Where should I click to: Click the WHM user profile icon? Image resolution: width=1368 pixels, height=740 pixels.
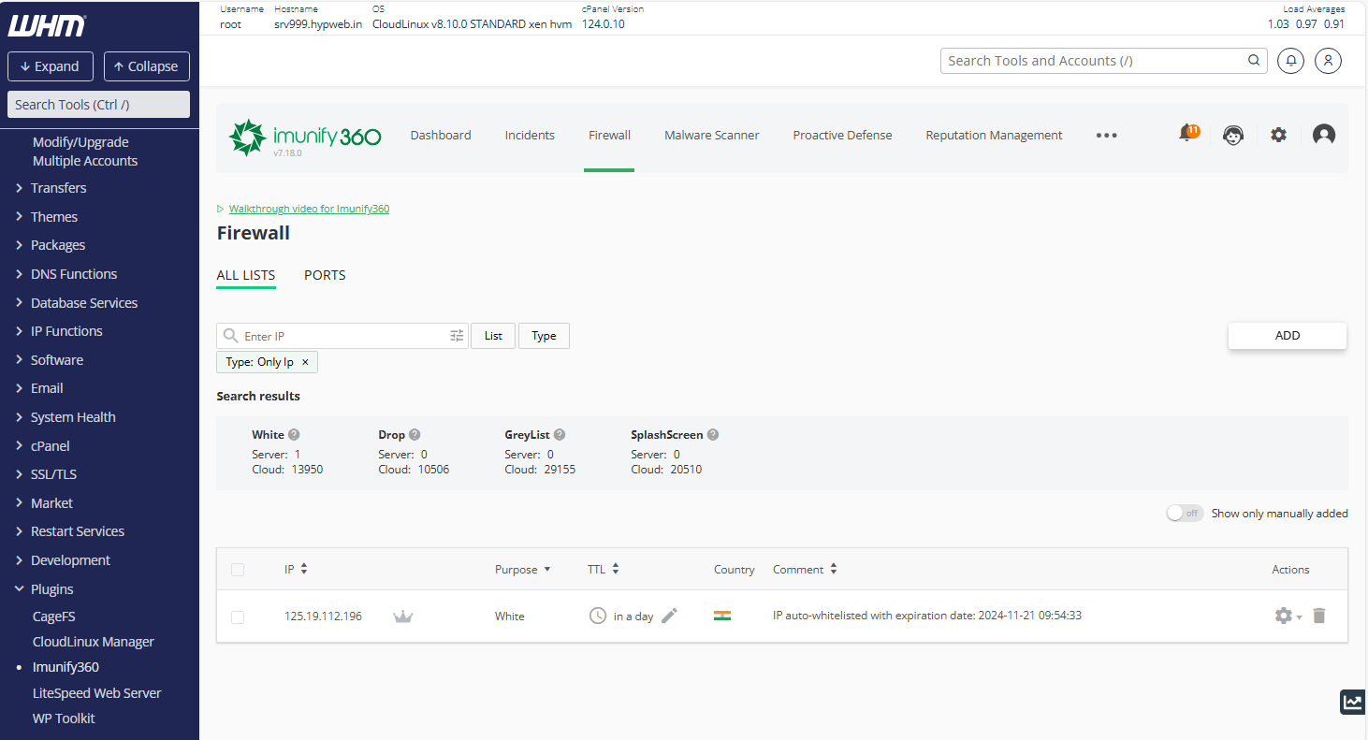point(1328,60)
